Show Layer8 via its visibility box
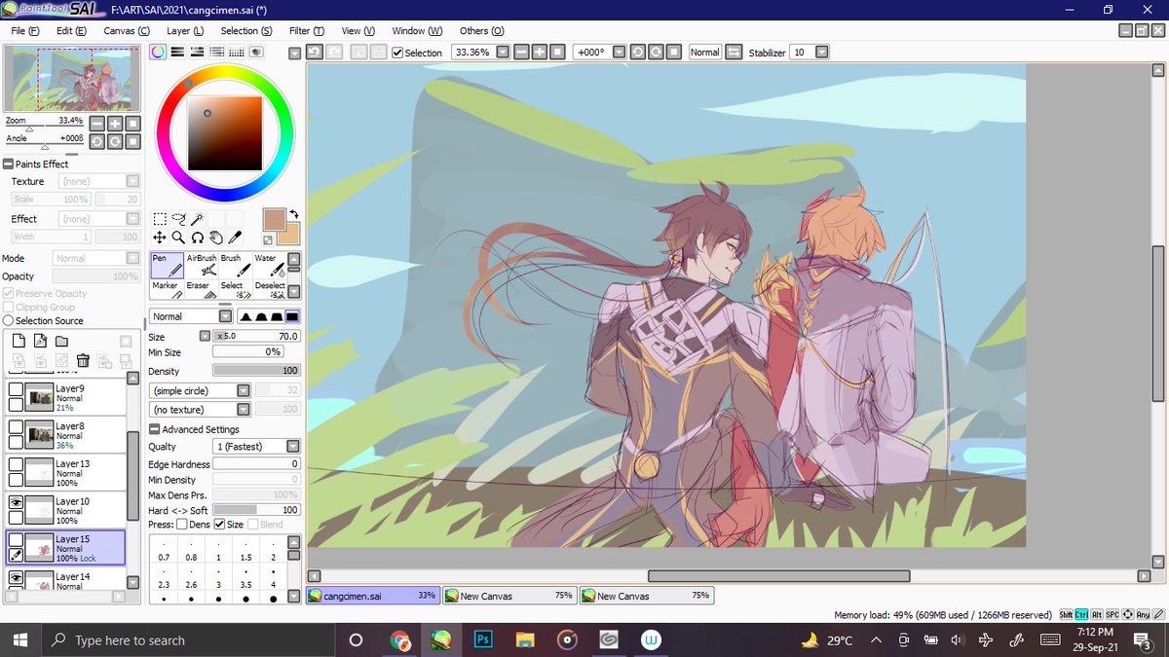 coord(16,426)
